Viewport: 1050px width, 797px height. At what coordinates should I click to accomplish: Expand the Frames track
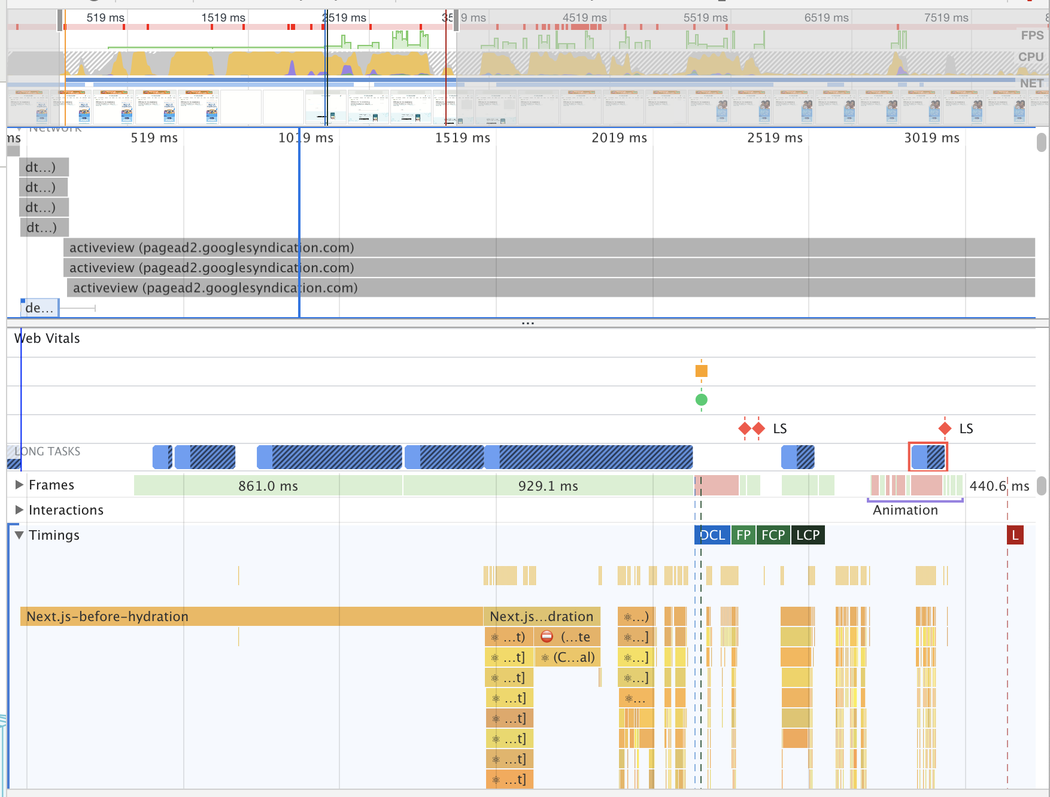pos(19,485)
